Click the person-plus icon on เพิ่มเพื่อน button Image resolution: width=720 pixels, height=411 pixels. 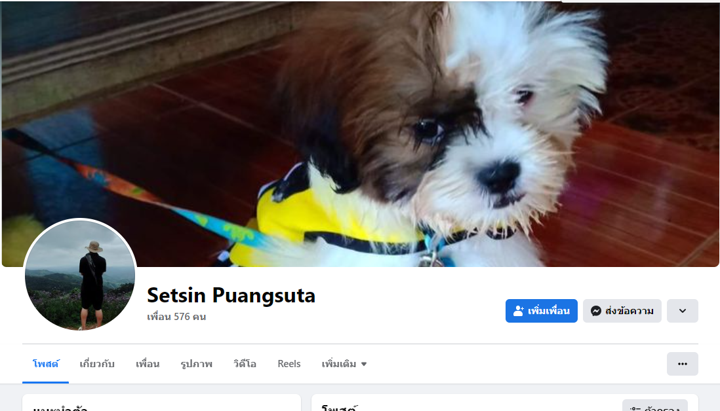pos(519,311)
